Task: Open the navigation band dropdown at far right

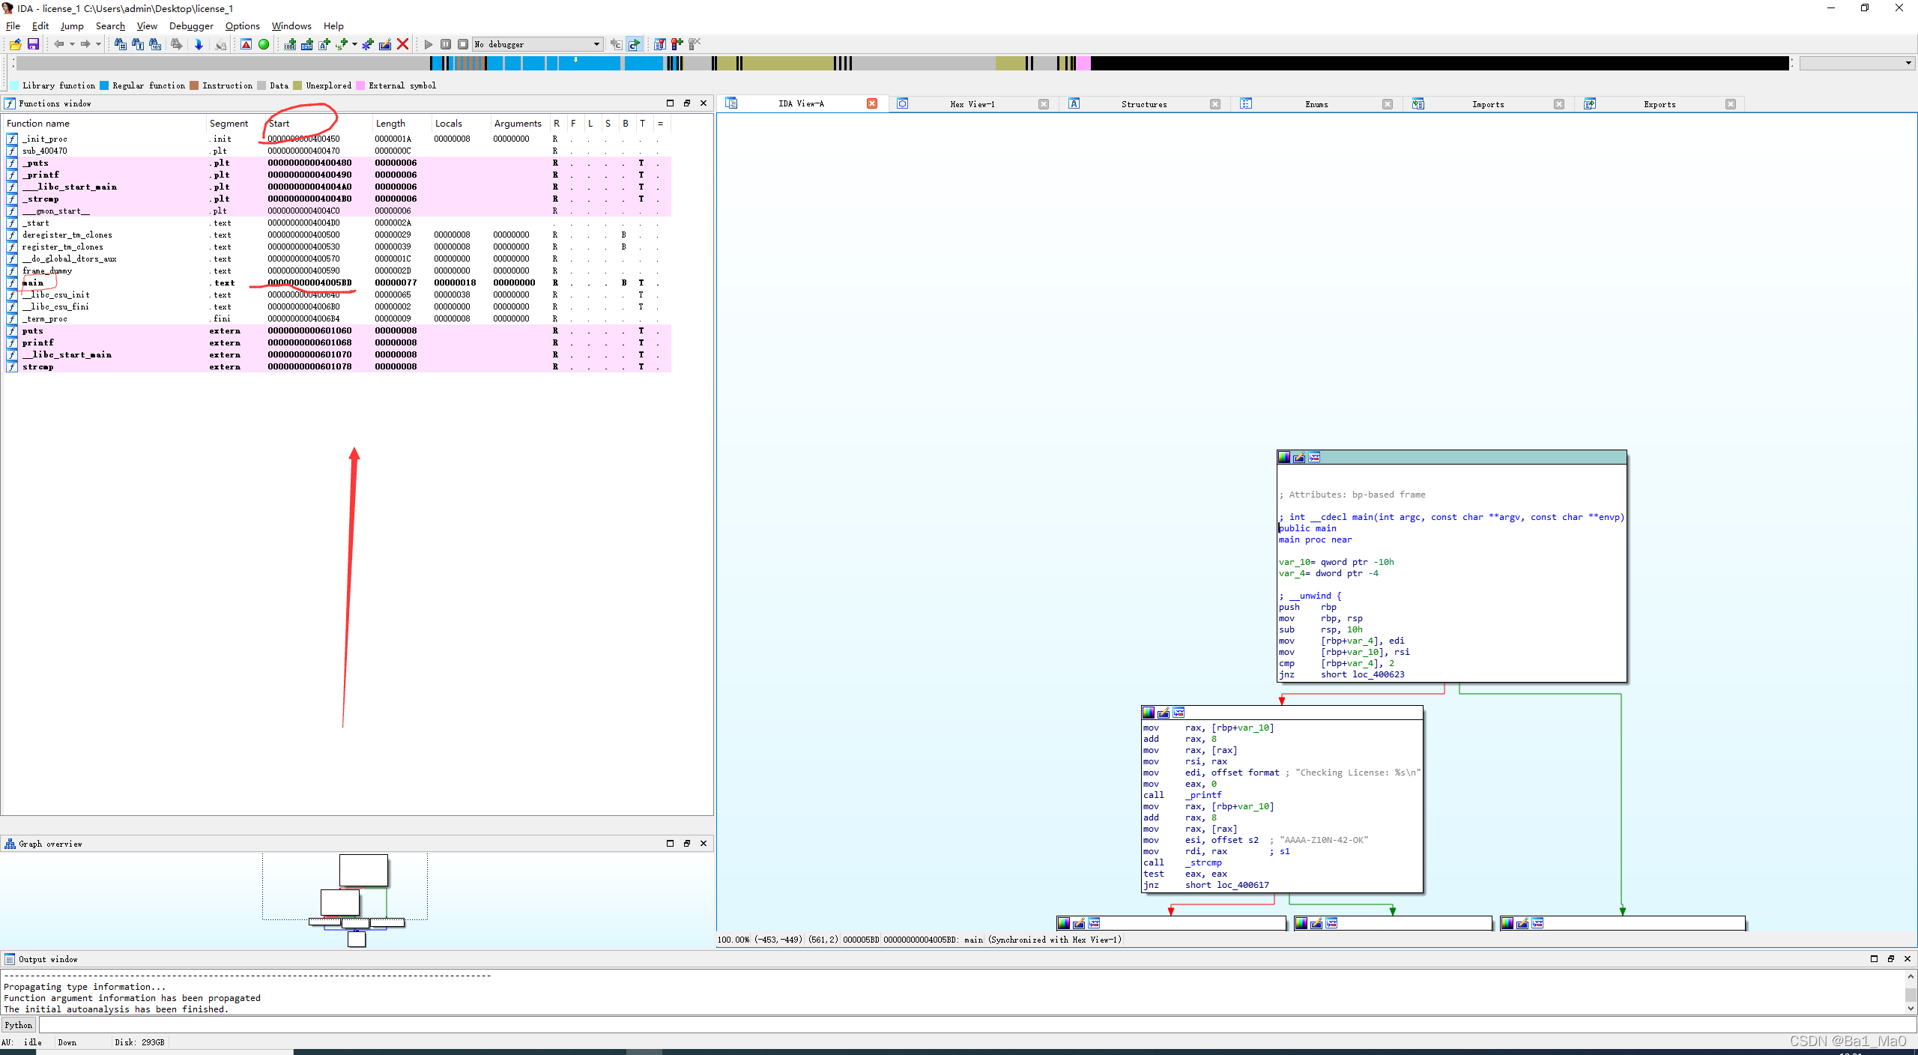Action: (x=1908, y=63)
